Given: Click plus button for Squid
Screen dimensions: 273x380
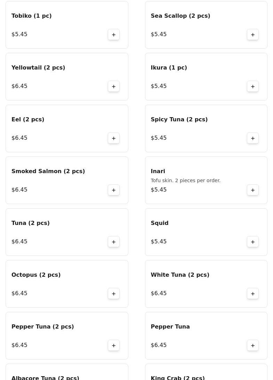Looking at the screenshot, I should click(253, 242).
